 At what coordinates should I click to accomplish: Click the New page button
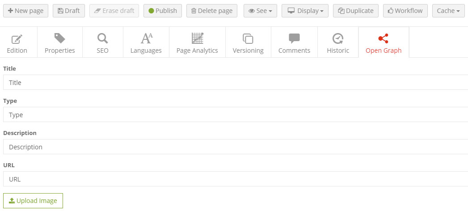click(x=25, y=11)
